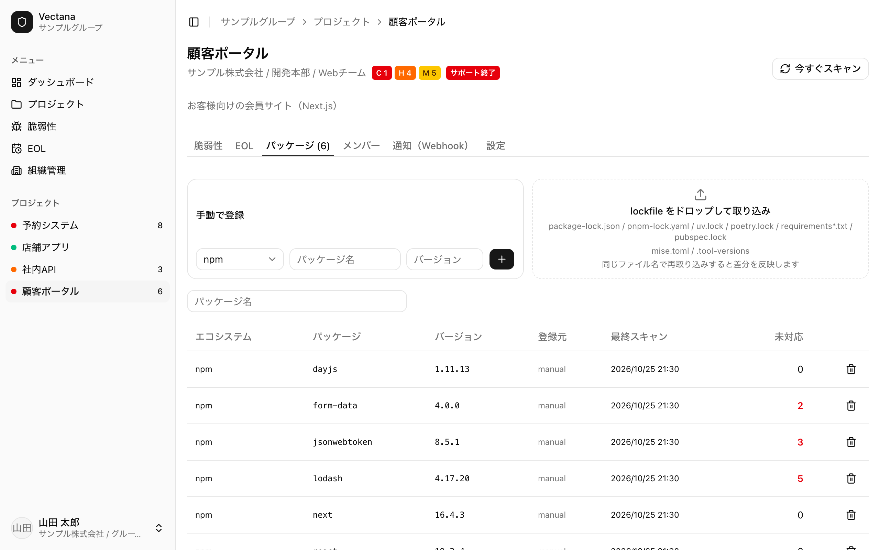Click the 山田 user avatar
This screenshot has width=880, height=550.
pos(22,528)
